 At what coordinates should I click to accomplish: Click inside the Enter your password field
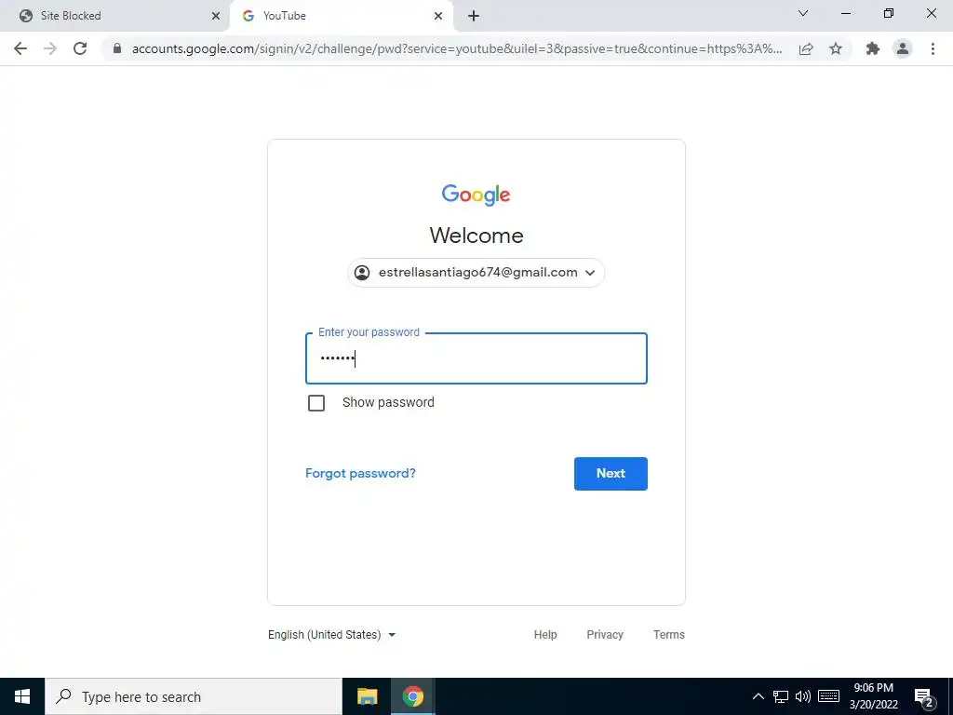pyautogui.click(x=476, y=358)
